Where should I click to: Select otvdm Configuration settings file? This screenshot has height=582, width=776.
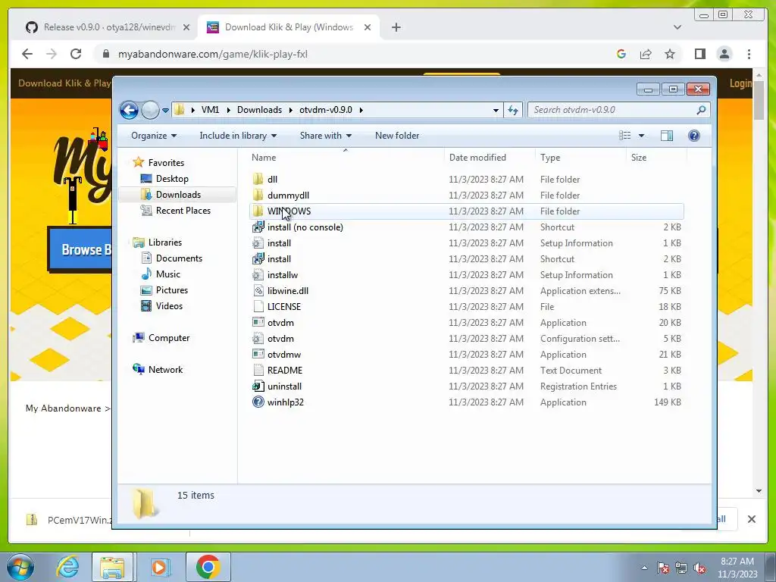[280, 339]
